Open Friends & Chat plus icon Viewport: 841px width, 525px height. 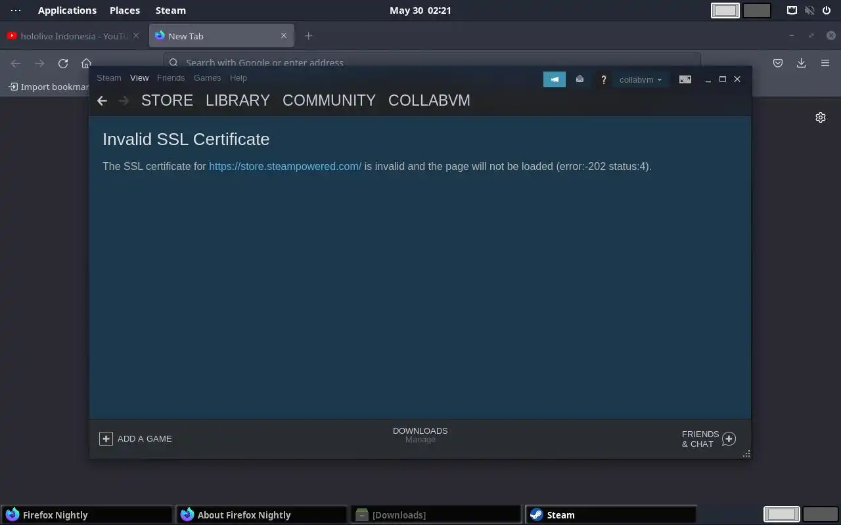coord(729,438)
